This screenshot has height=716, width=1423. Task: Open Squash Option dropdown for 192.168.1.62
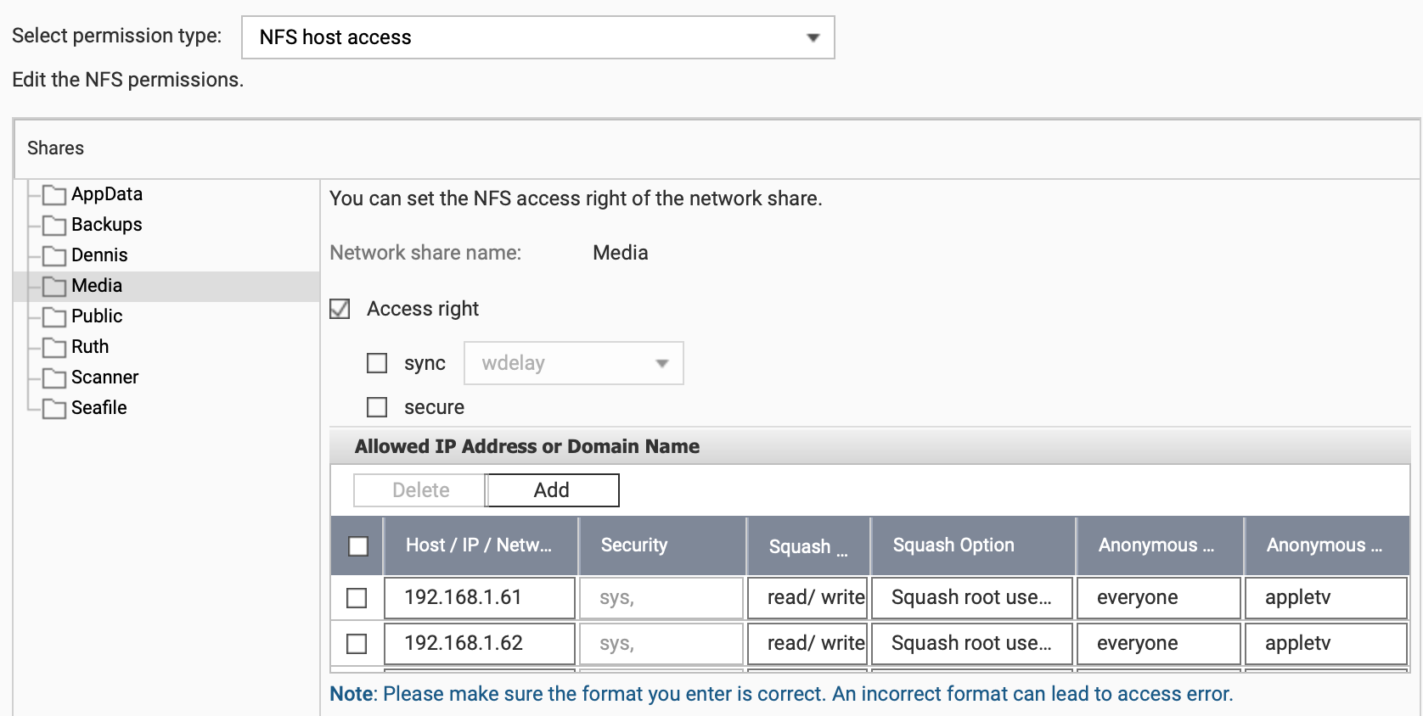pos(972,644)
